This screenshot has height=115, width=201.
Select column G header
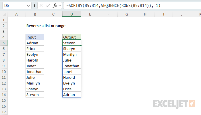coord(127,14)
